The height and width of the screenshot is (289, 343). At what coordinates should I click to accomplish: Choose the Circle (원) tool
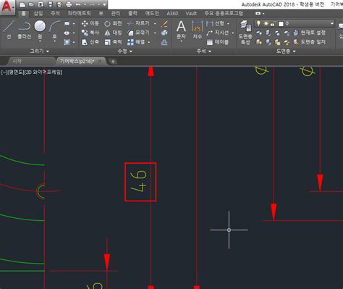[x=40, y=30]
